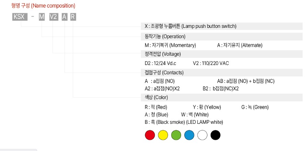Image resolution: width=306 pixels, height=151 pixels.
Task: Click the Lamp push button switch row
Action: tap(222, 26)
